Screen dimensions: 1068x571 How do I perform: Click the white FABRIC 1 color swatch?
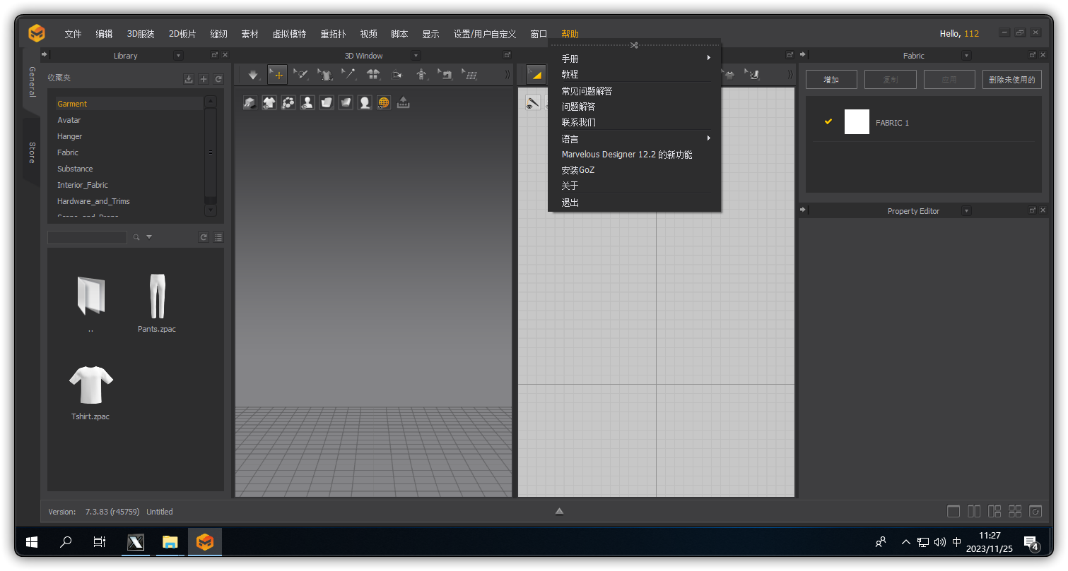tap(857, 121)
